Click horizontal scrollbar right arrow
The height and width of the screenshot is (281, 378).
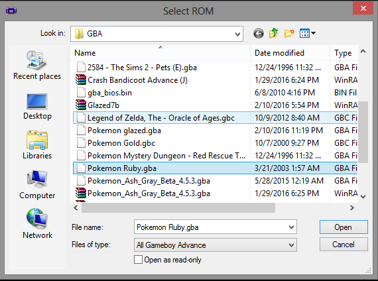coord(352,207)
